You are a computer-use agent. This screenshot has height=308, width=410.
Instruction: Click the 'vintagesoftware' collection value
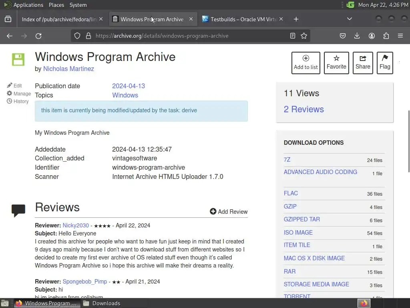(x=135, y=158)
